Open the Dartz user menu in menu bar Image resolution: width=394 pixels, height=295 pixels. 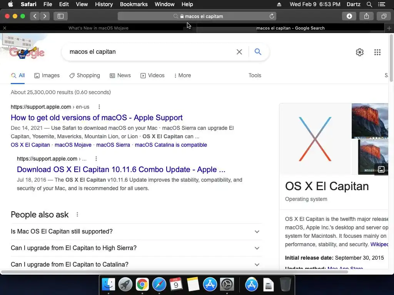coord(353,4)
